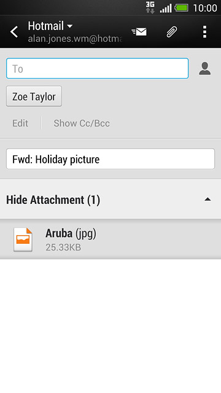Open the Aruba (jpg) attachment

pos(110,239)
